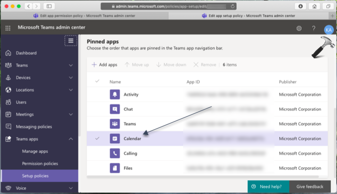Viewport: 337px width, 194px height.
Task: Select the Chat row name text
Action: pos(128,109)
